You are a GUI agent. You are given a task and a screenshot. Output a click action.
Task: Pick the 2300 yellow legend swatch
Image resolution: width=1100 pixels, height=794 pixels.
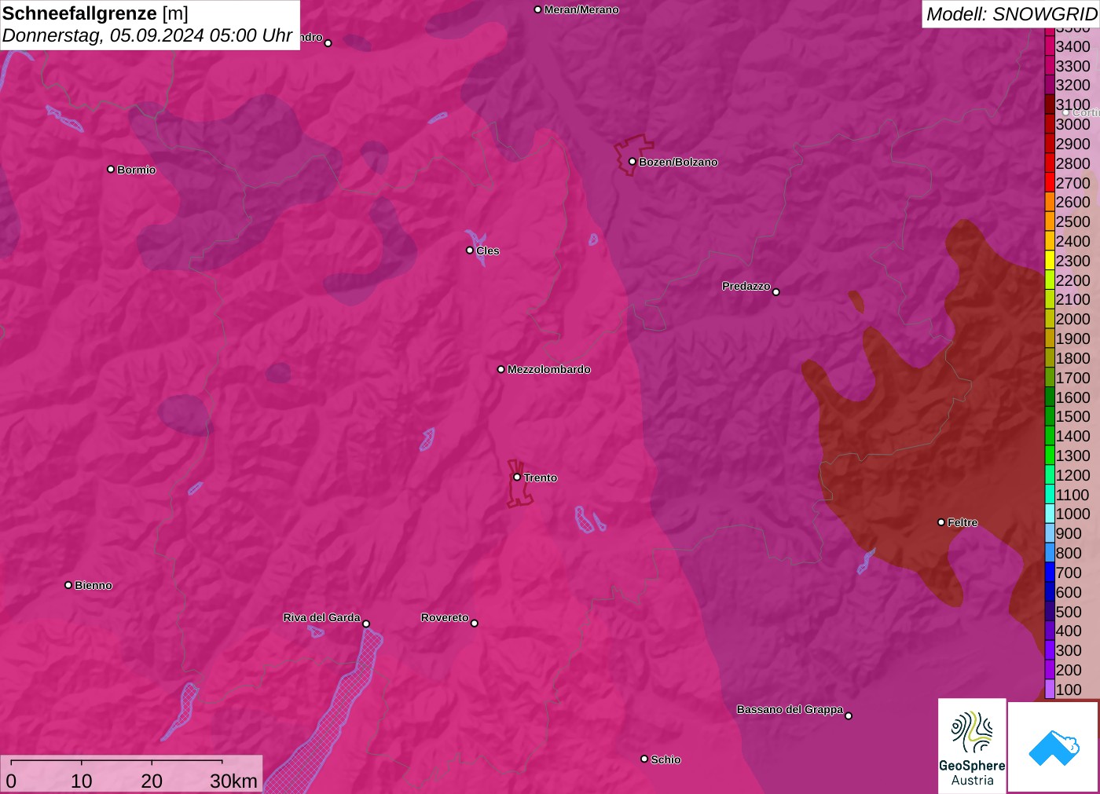coord(1050,261)
